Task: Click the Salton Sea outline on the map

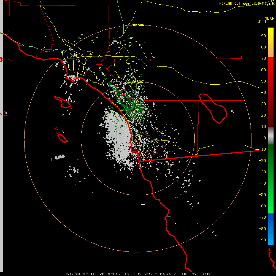Action: point(213,109)
